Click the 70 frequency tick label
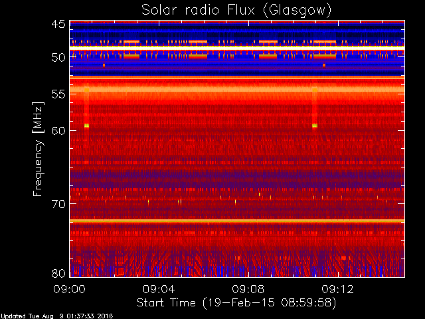 tap(58, 204)
